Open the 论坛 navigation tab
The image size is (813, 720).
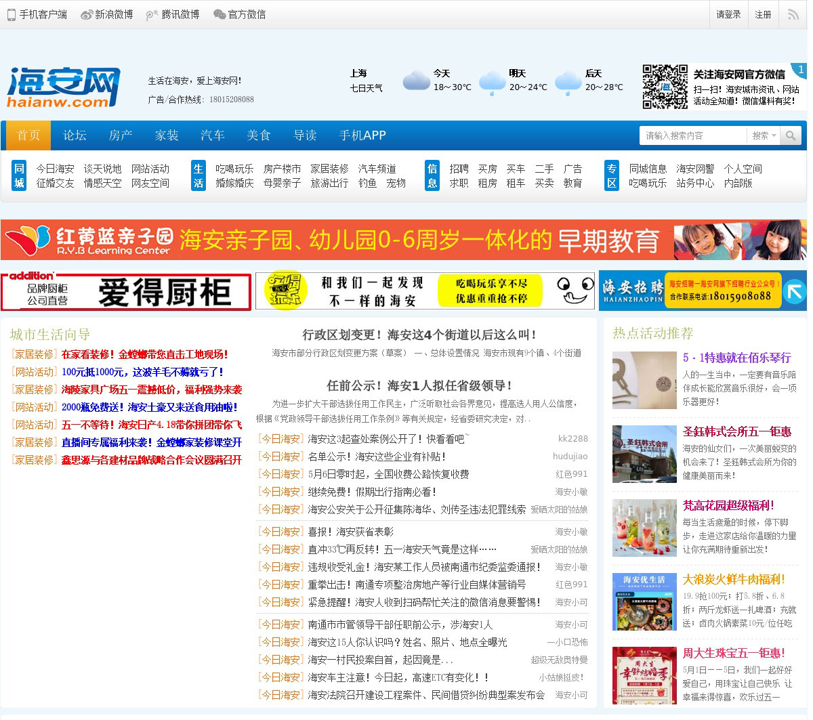[x=75, y=135]
